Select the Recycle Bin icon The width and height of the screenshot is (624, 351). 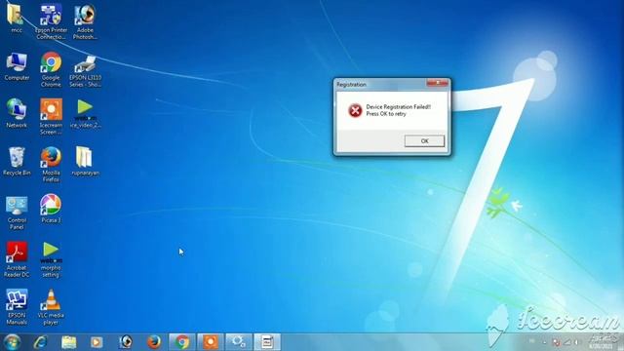coord(17,161)
